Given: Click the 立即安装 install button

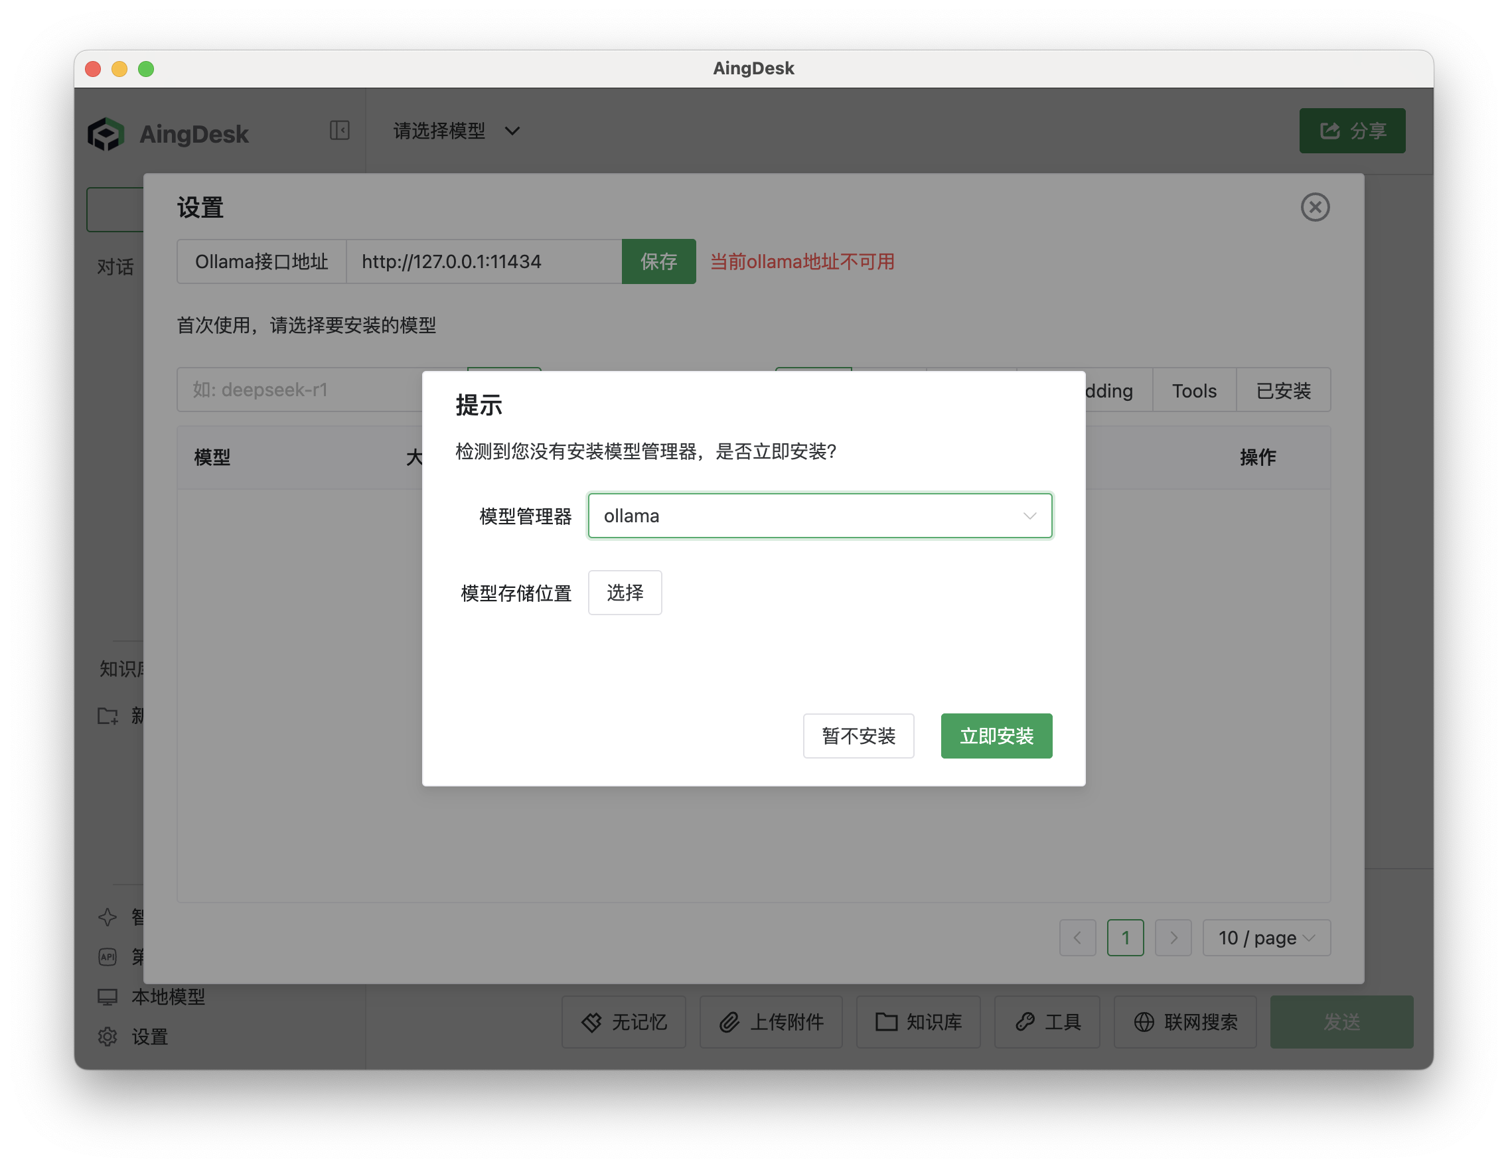Looking at the screenshot, I should point(996,736).
